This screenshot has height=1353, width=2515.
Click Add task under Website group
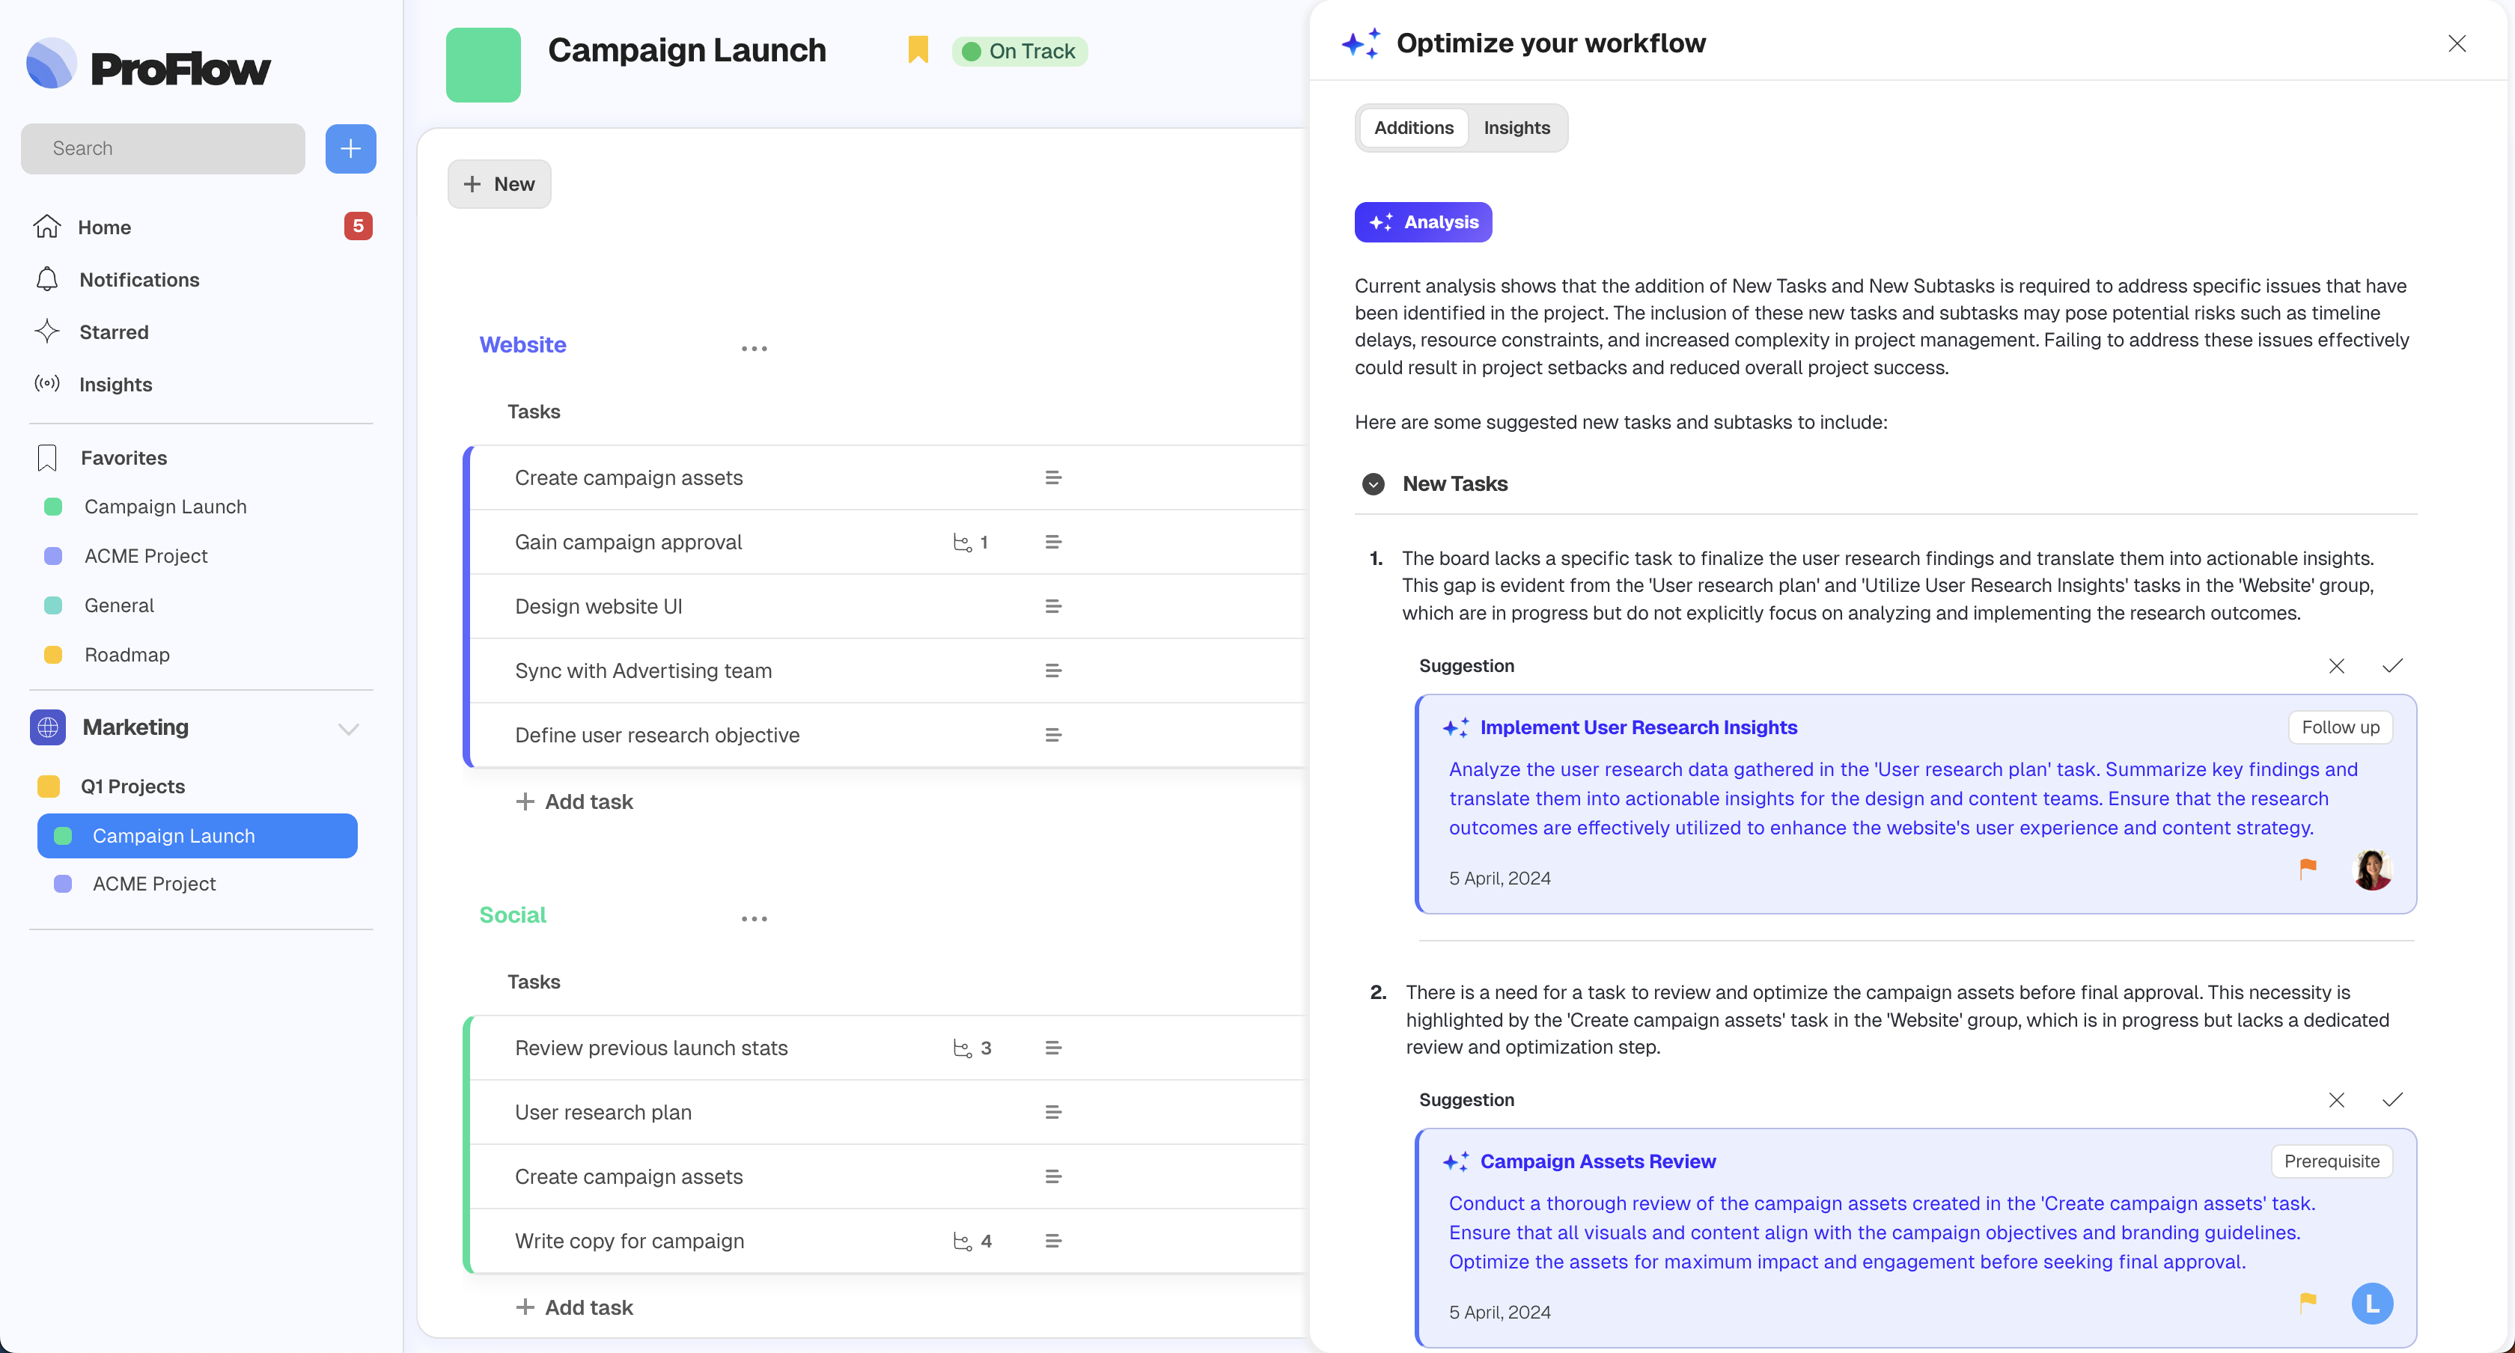pyautogui.click(x=574, y=801)
